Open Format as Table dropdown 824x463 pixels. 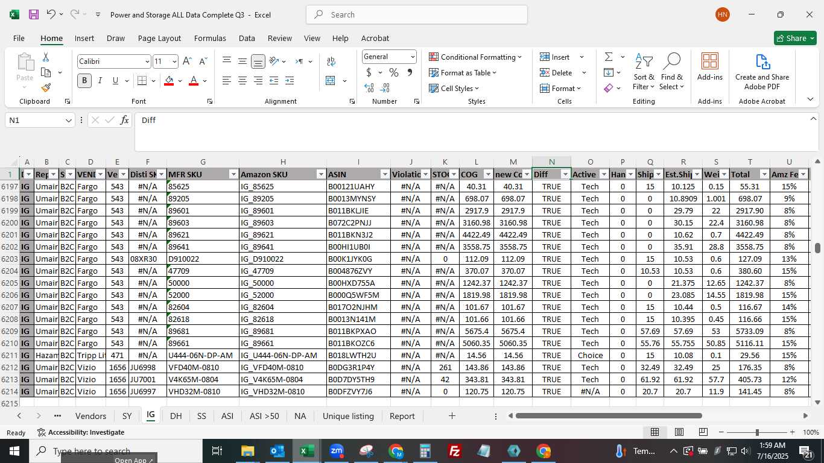tap(463, 73)
